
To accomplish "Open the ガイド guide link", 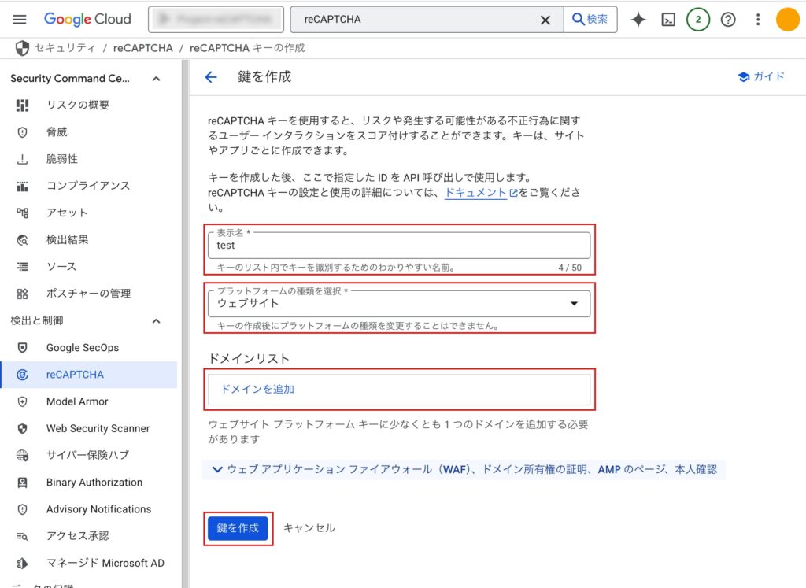I will tap(761, 76).
